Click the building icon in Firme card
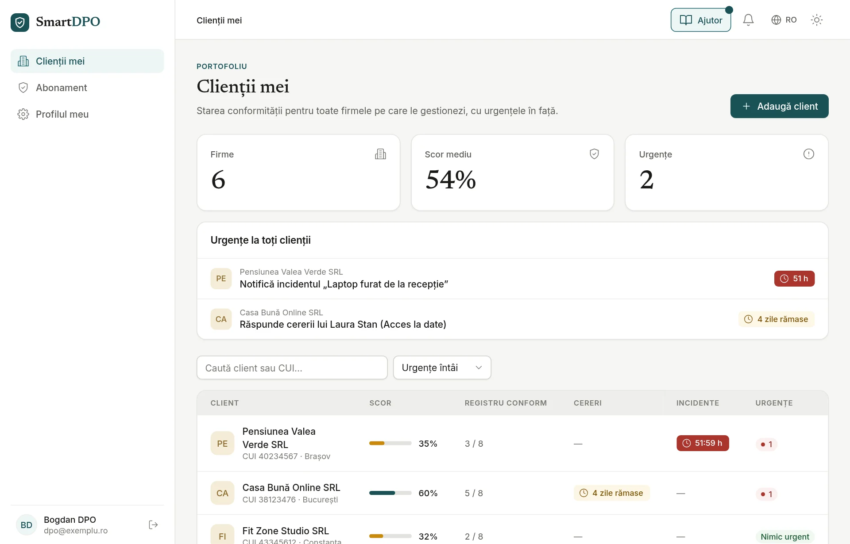 380,154
